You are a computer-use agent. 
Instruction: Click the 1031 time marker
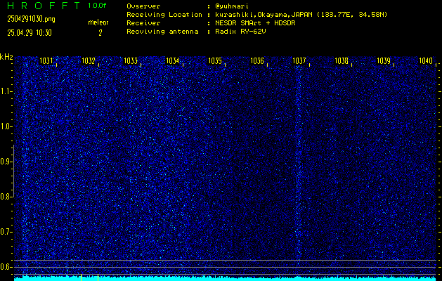(46, 61)
